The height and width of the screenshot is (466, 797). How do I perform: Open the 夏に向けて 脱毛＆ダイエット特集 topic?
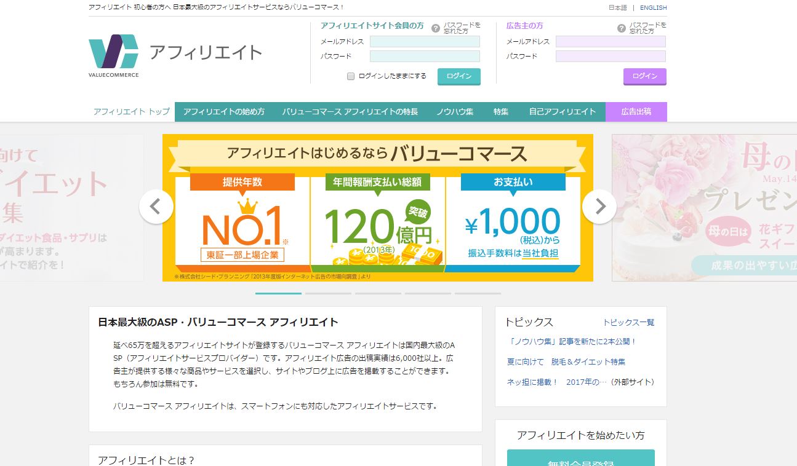(566, 361)
